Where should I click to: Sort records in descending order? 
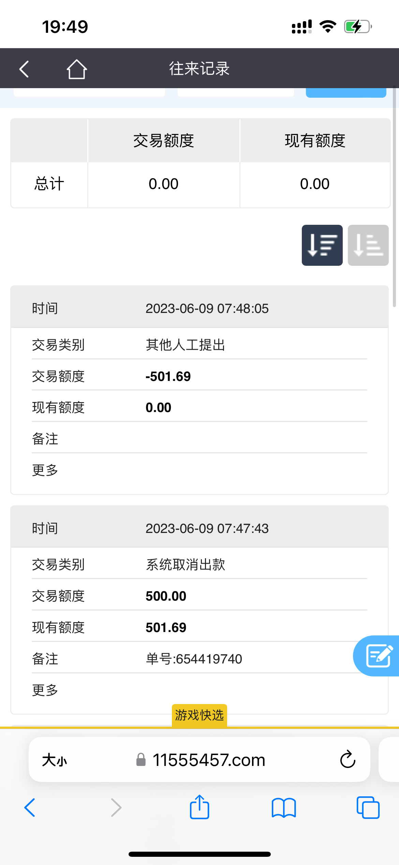322,245
